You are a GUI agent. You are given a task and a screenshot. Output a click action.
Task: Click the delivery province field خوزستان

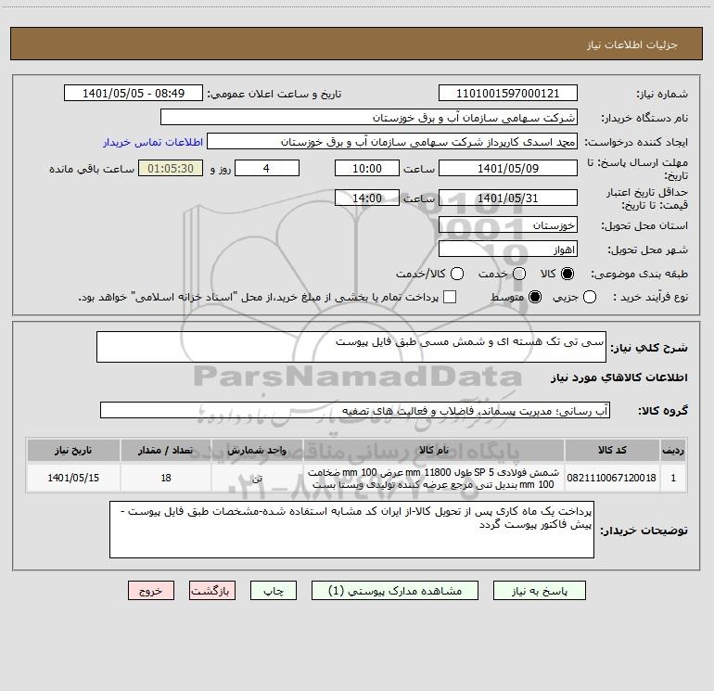(508, 225)
